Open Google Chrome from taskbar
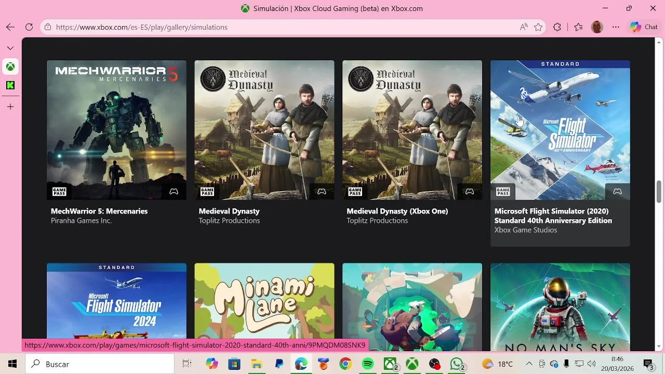665x374 pixels. pyautogui.click(x=345, y=364)
